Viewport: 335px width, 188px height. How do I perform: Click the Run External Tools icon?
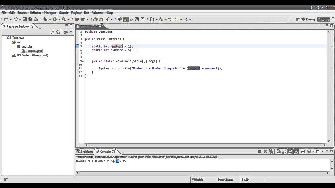(64, 19)
